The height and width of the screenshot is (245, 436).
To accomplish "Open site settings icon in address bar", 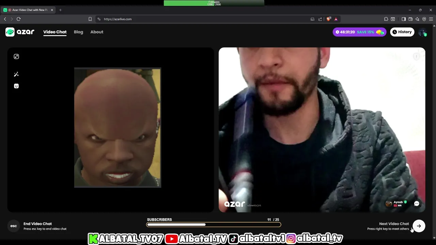I will click(99, 19).
